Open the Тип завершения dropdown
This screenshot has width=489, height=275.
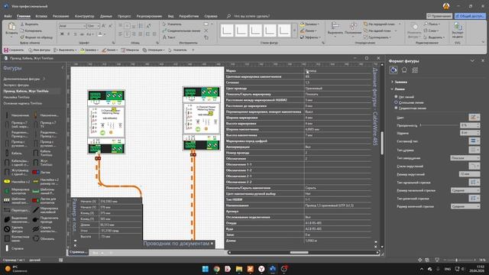pyautogui.click(x=465, y=158)
